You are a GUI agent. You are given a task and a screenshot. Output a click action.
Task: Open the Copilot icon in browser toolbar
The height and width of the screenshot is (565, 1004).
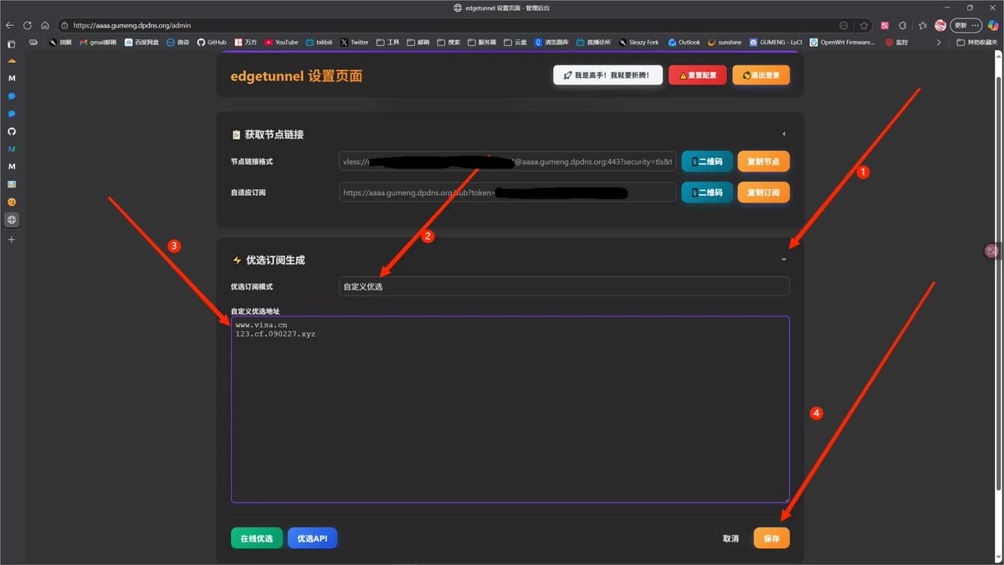(992, 25)
